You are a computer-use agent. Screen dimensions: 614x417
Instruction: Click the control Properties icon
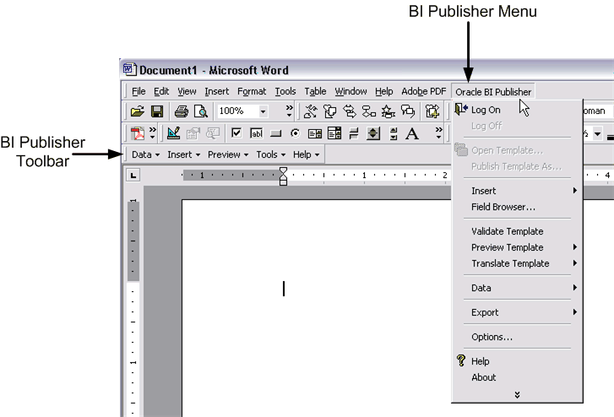coord(193,134)
